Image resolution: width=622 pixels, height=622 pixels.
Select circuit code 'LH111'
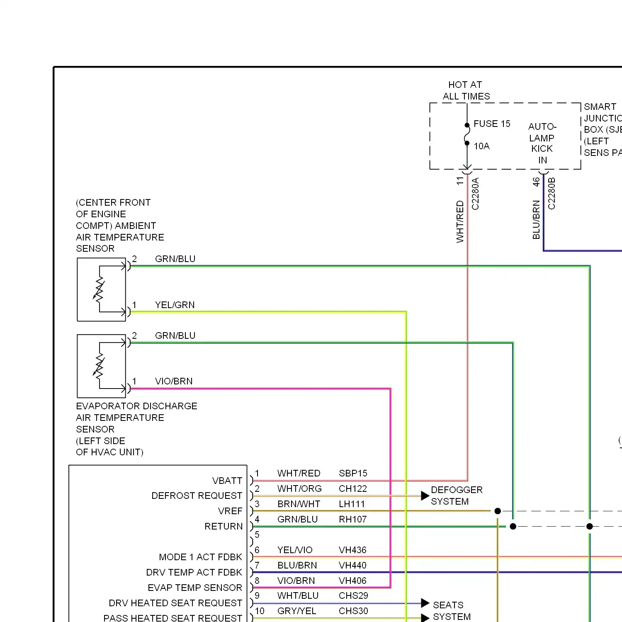coord(352,504)
